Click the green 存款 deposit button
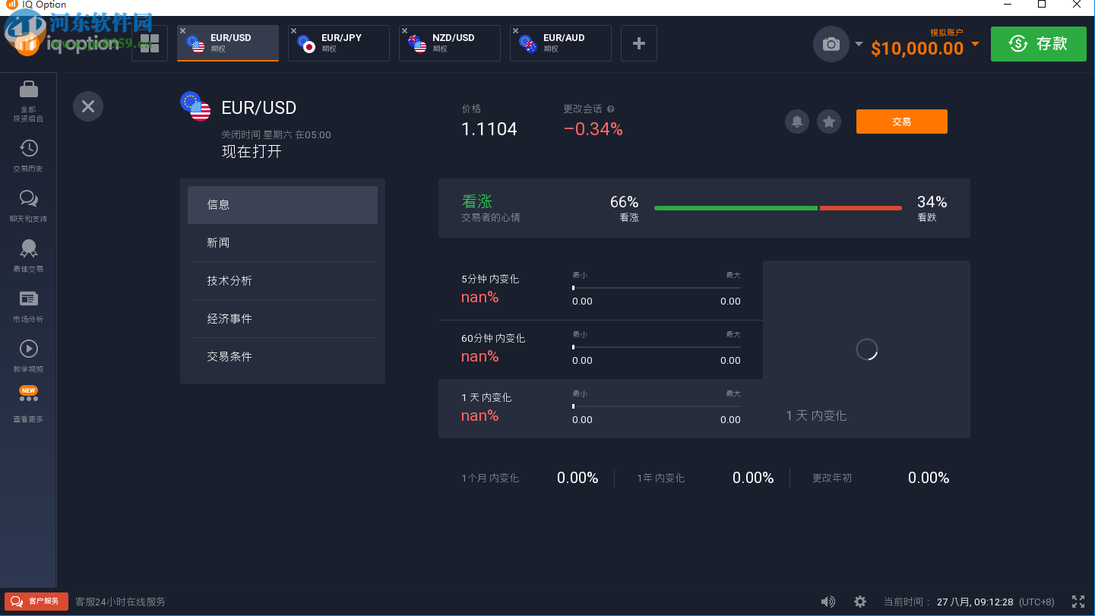The height and width of the screenshot is (616, 1095). pyautogui.click(x=1038, y=43)
